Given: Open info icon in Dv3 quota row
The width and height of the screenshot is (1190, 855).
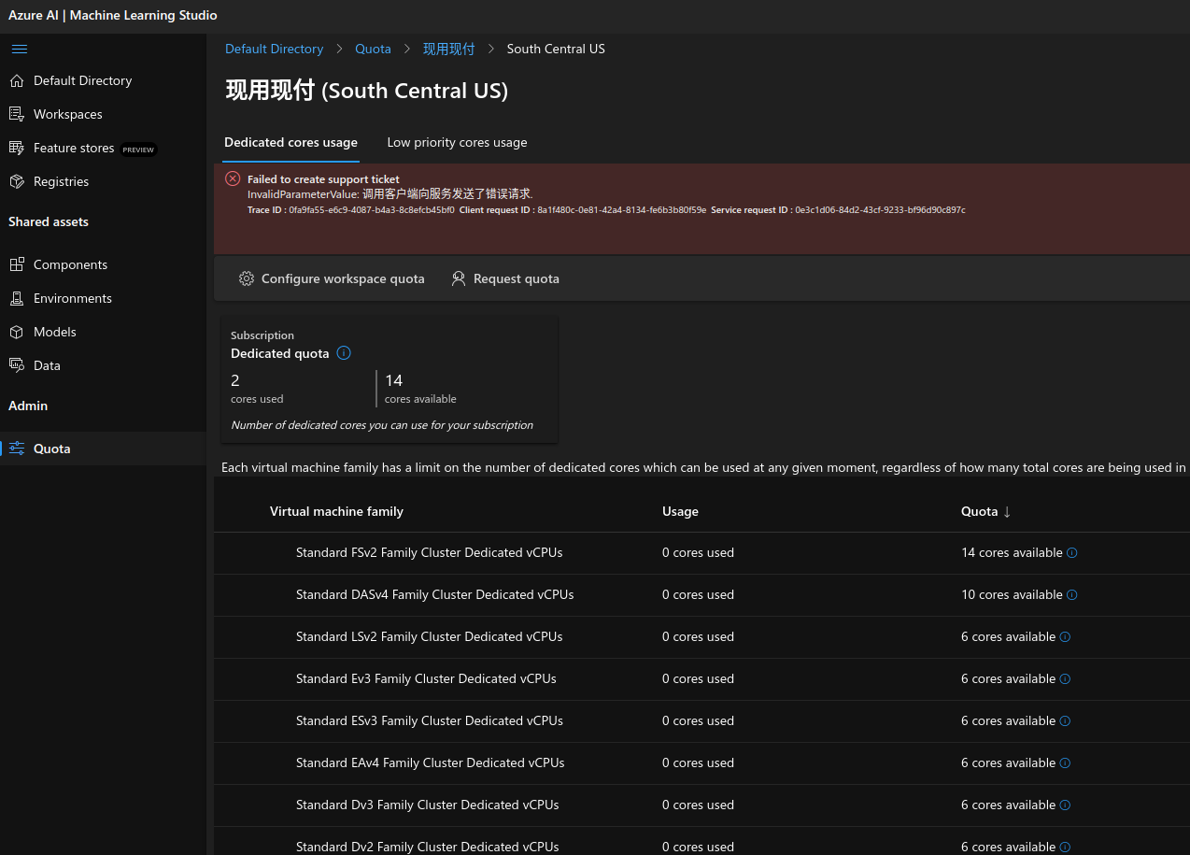Looking at the screenshot, I should (1066, 805).
